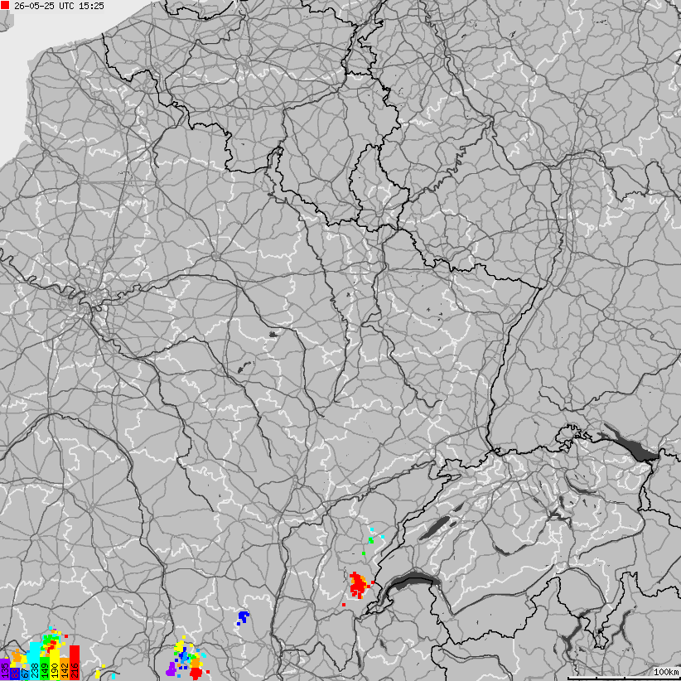Select the yellow histogram bar labeled 190
The height and width of the screenshot is (681, 681).
click(x=55, y=665)
